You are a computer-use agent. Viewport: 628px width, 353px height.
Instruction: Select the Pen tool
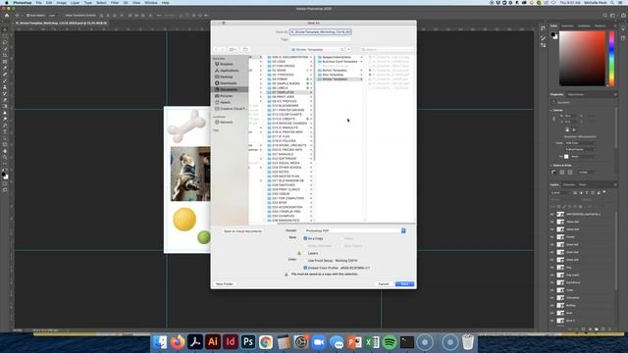coord(5,126)
